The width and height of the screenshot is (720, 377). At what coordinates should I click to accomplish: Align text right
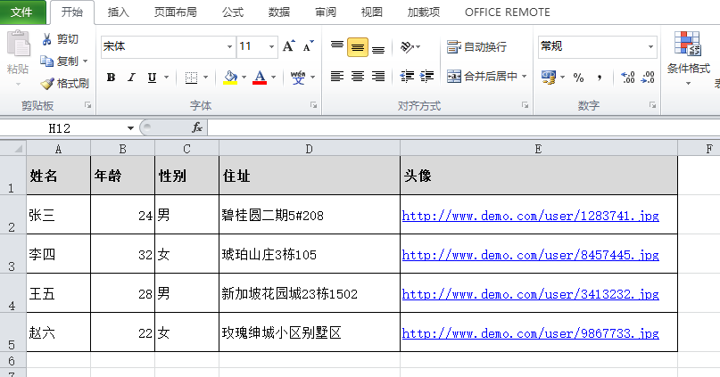pos(378,76)
